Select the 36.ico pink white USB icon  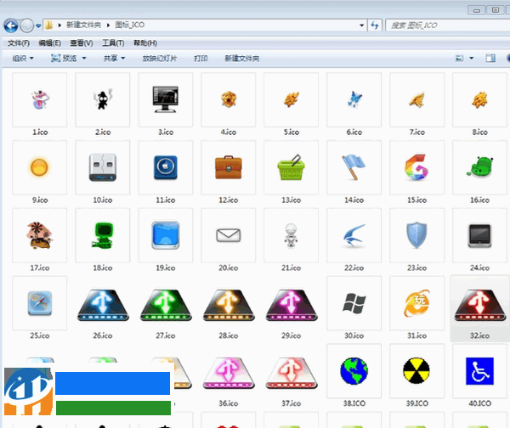coord(229,373)
